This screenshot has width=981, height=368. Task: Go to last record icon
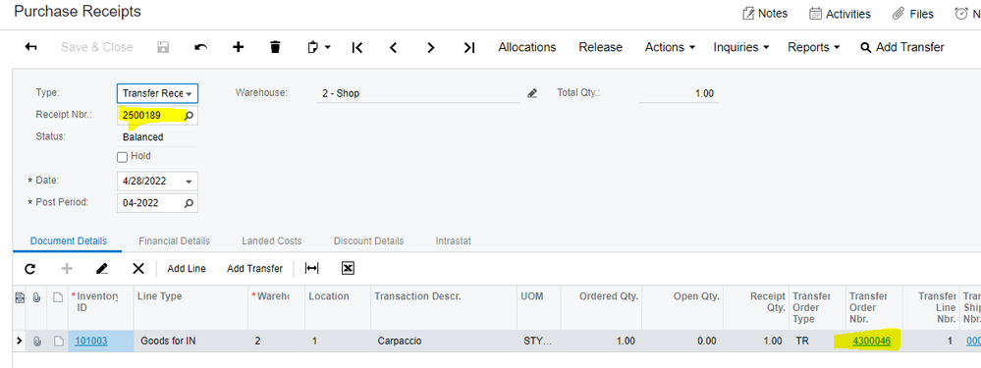pos(469,47)
